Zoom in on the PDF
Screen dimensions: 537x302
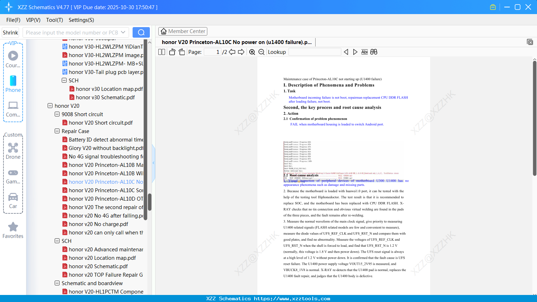tap(252, 52)
